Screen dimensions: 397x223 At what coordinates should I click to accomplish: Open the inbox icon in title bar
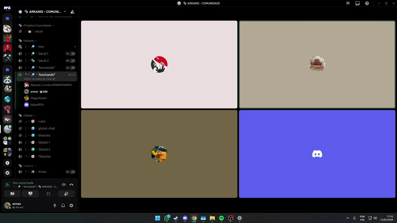(x=358, y=3)
